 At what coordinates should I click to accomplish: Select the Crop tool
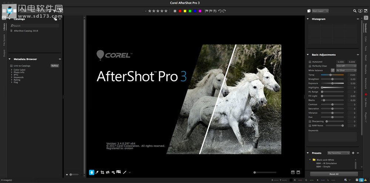[x=102, y=172]
